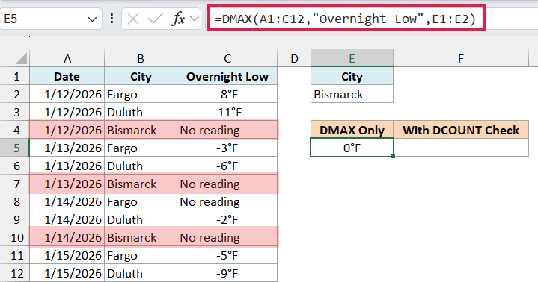This screenshot has width=538, height=282.
Task: Click the -11°F cell
Action: tap(227, 112)
